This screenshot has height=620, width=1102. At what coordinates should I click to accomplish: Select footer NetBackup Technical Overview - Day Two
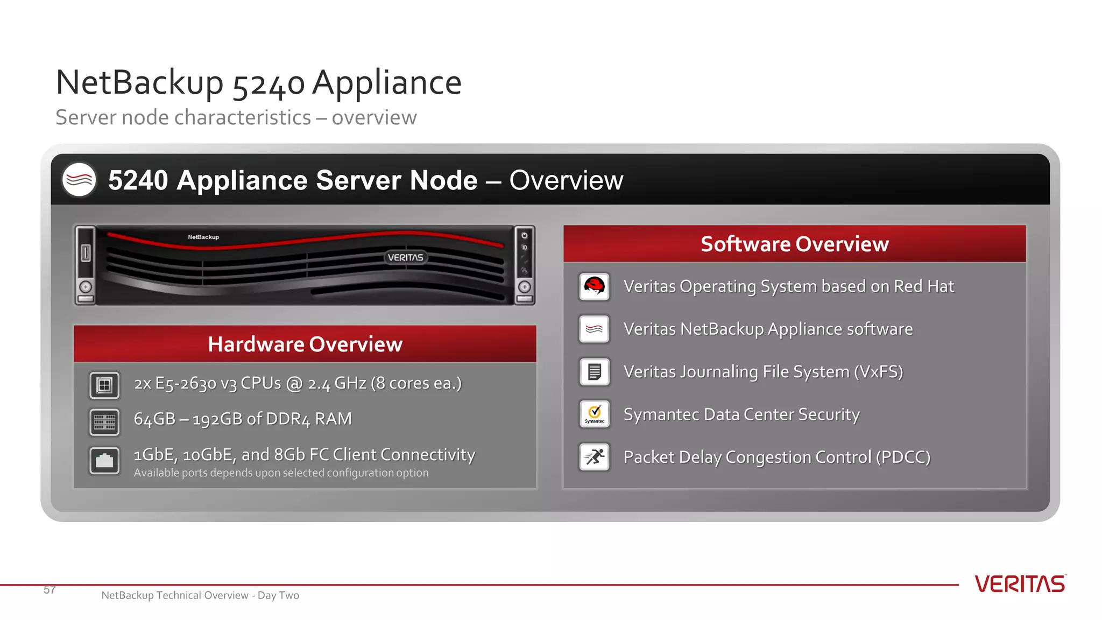point(200,595)
